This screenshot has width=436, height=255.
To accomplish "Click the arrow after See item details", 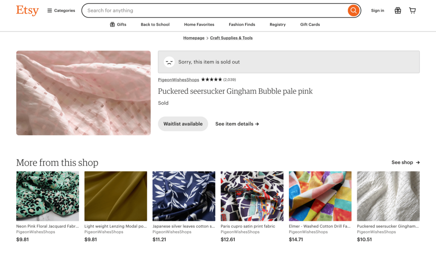I will click(x=257, y=124).
